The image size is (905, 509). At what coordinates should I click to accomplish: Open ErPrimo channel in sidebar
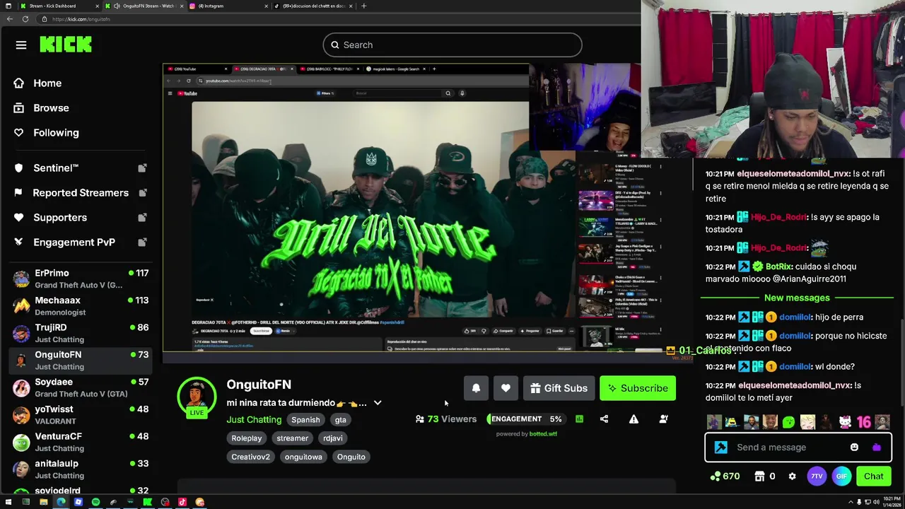81,279
